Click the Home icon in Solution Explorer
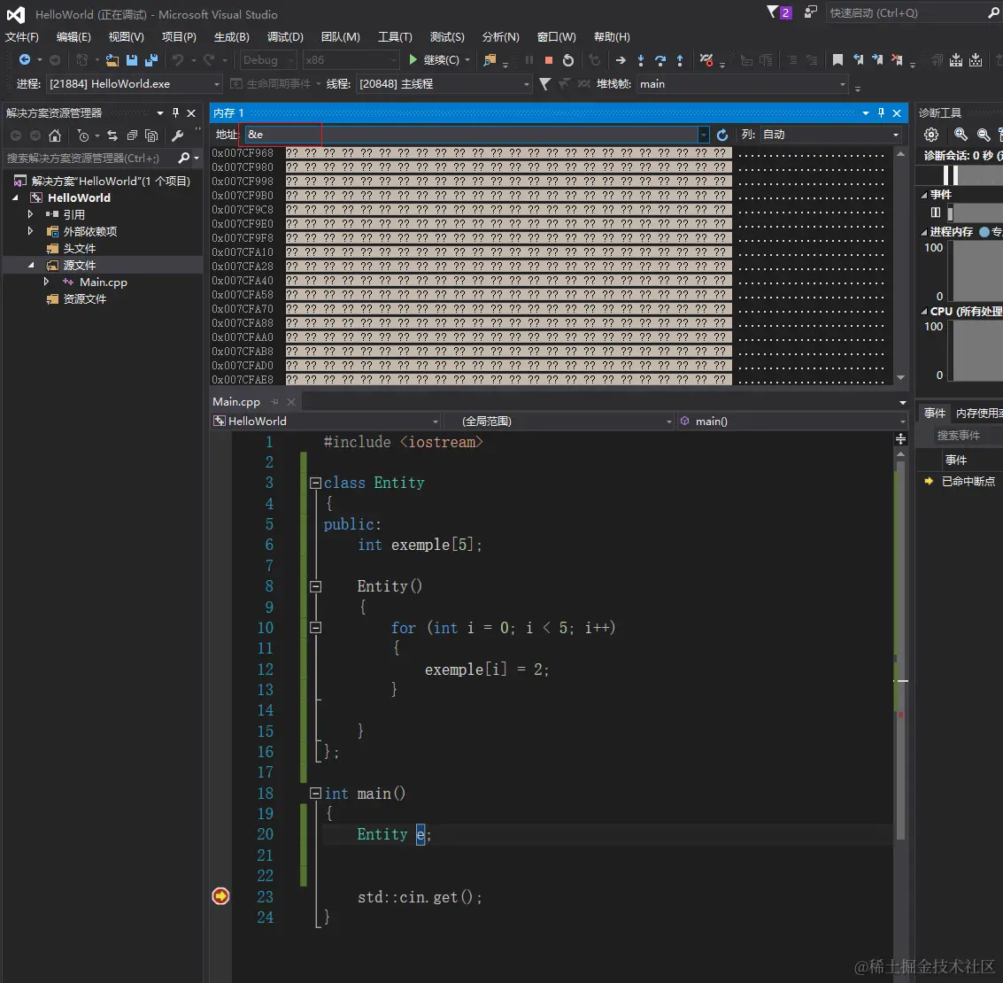Image resolution: width=1003 pixels, height=983 pixels. (55, 135)
